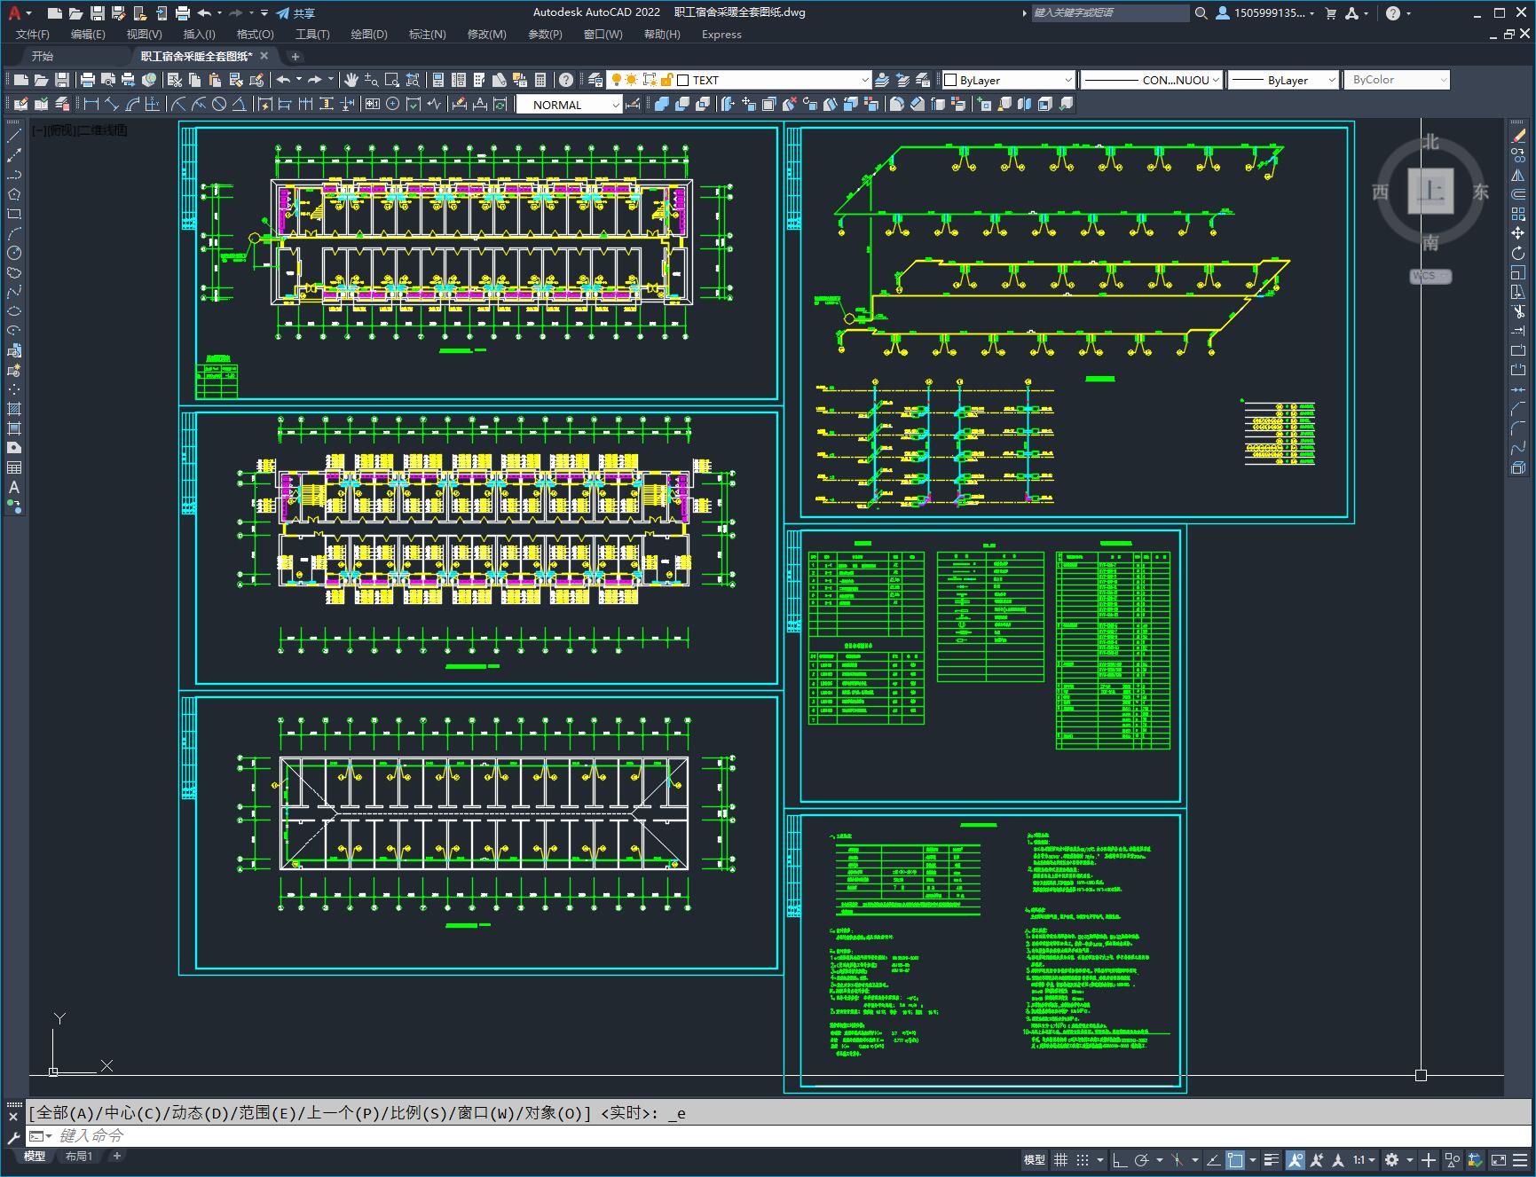Image resolution: width=1536 pixels, height=1177 pixels.
Task: Open the 绘图(D) menu
Action: [368, 34]
